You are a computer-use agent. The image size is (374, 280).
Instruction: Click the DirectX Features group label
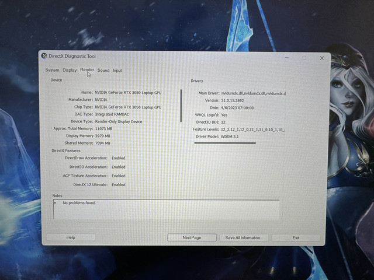click(x=66, y=150)
